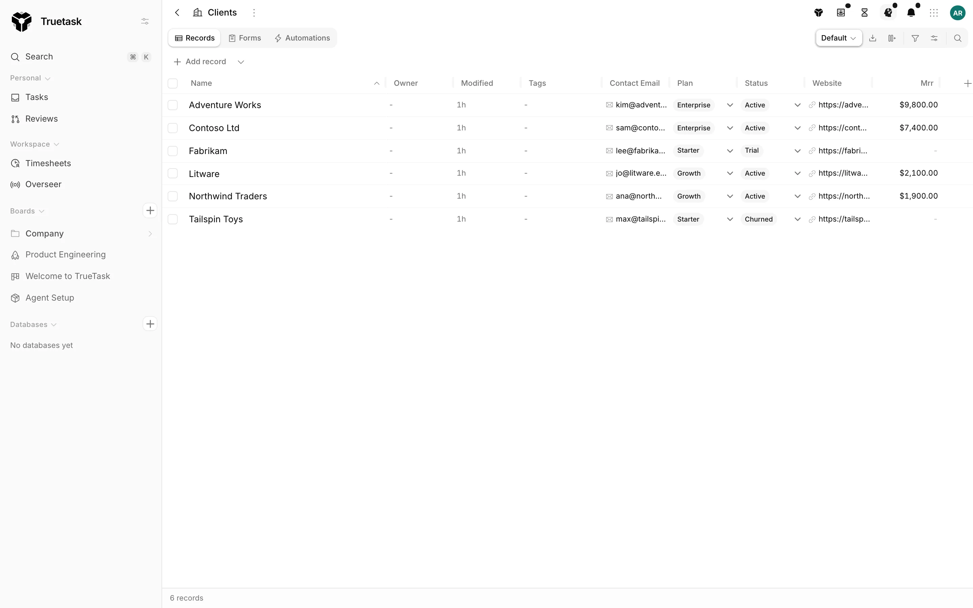Open view settings sliders icon
This screenshot has width=973, height=608.
coord(934,38)
